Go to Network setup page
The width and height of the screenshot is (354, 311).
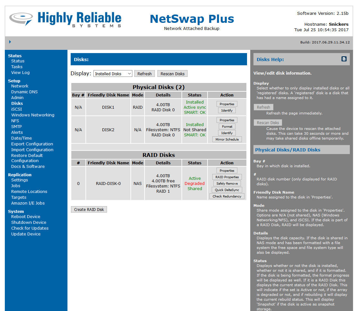tap(20, 86)
